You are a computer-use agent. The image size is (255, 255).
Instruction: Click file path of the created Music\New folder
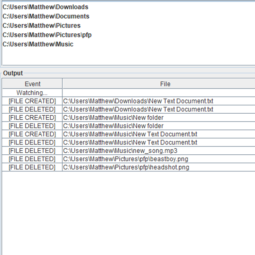[x=113, y=118]
